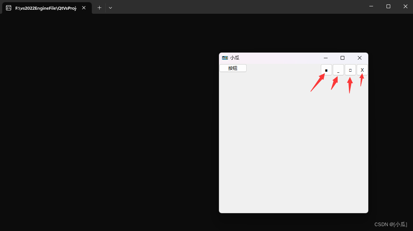Click the custom X button below title bar
Image resolution: width=413 pixels, height=231 pixels.
(x=362, y=70)
